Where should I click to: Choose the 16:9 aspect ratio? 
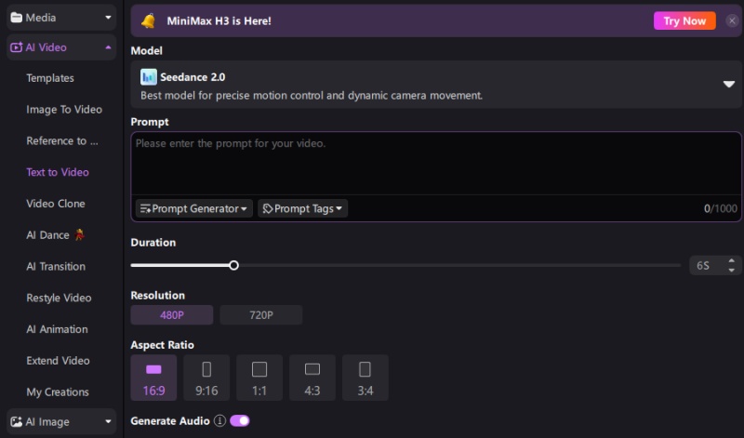click(x=153, y=378)
